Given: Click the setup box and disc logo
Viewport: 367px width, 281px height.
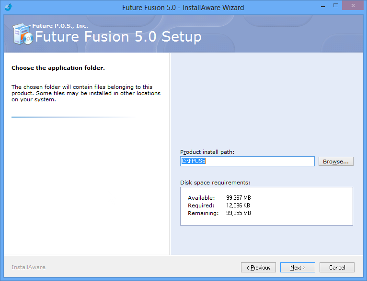Looking at the screenshot, I should (23, 34).
